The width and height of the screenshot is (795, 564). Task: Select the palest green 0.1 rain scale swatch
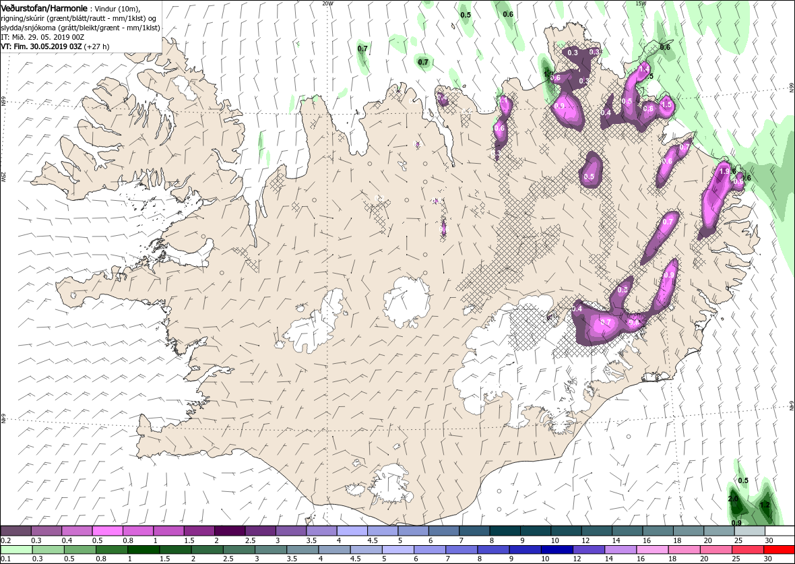coord(15,550)
